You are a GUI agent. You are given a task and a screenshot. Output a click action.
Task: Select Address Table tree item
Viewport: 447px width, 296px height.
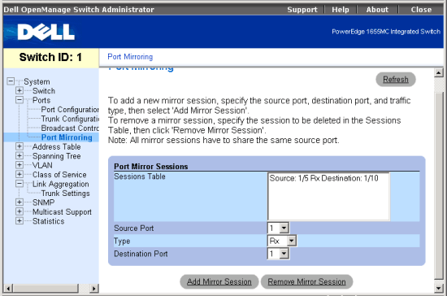(56, 146)
